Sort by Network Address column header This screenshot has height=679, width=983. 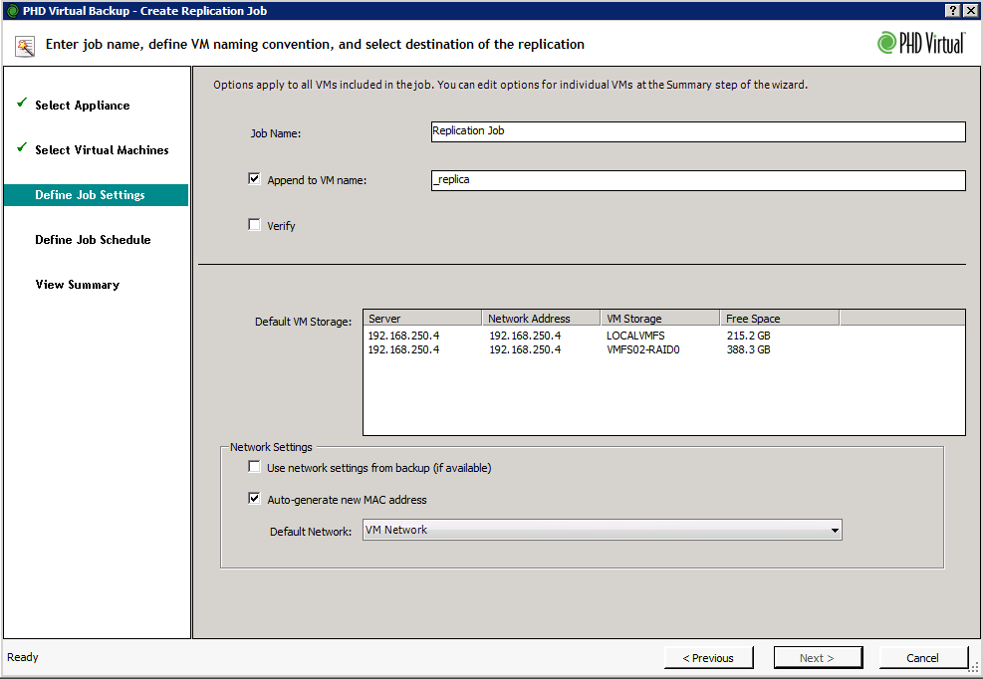coord(541,318)
